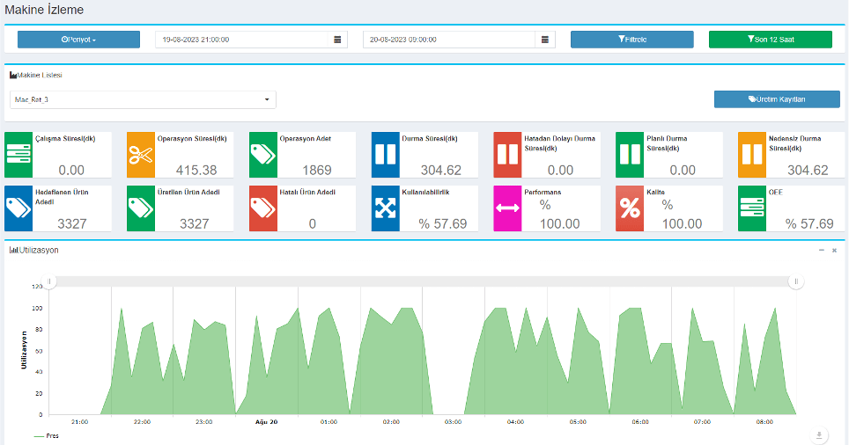Open the Periyot dropdown button

(x=78, y=40)
